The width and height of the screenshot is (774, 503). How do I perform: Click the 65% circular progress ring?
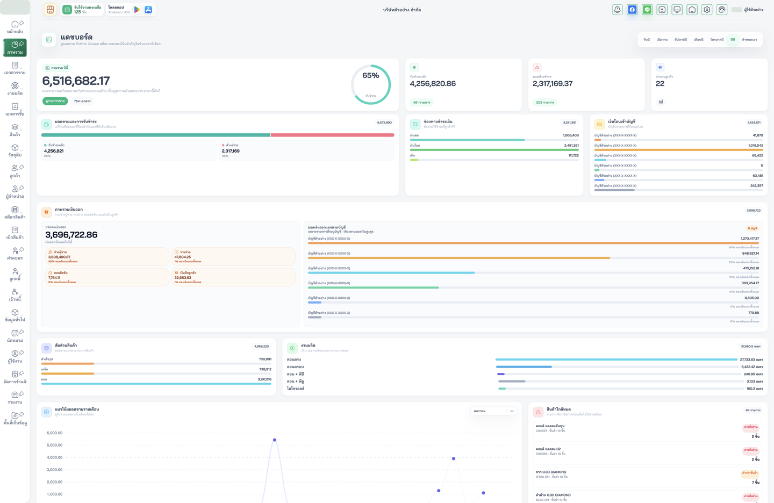[x=371, y=84]
